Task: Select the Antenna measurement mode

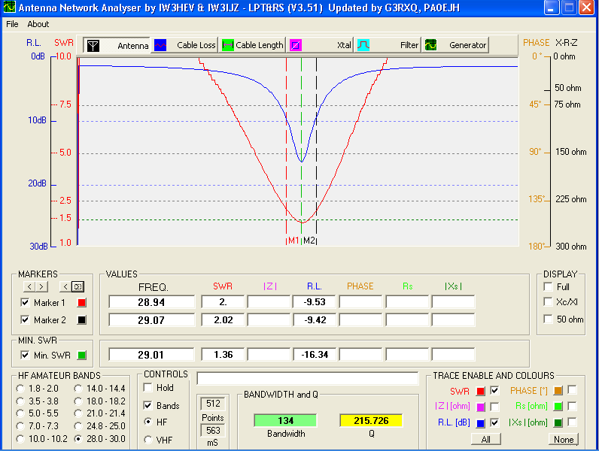Action: click(117, 45)
